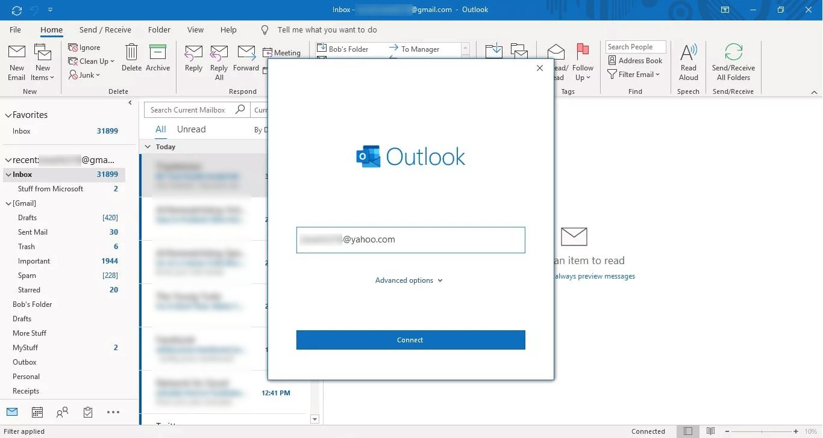Click the quick access Send/Receive sync icon

(17, 10)
